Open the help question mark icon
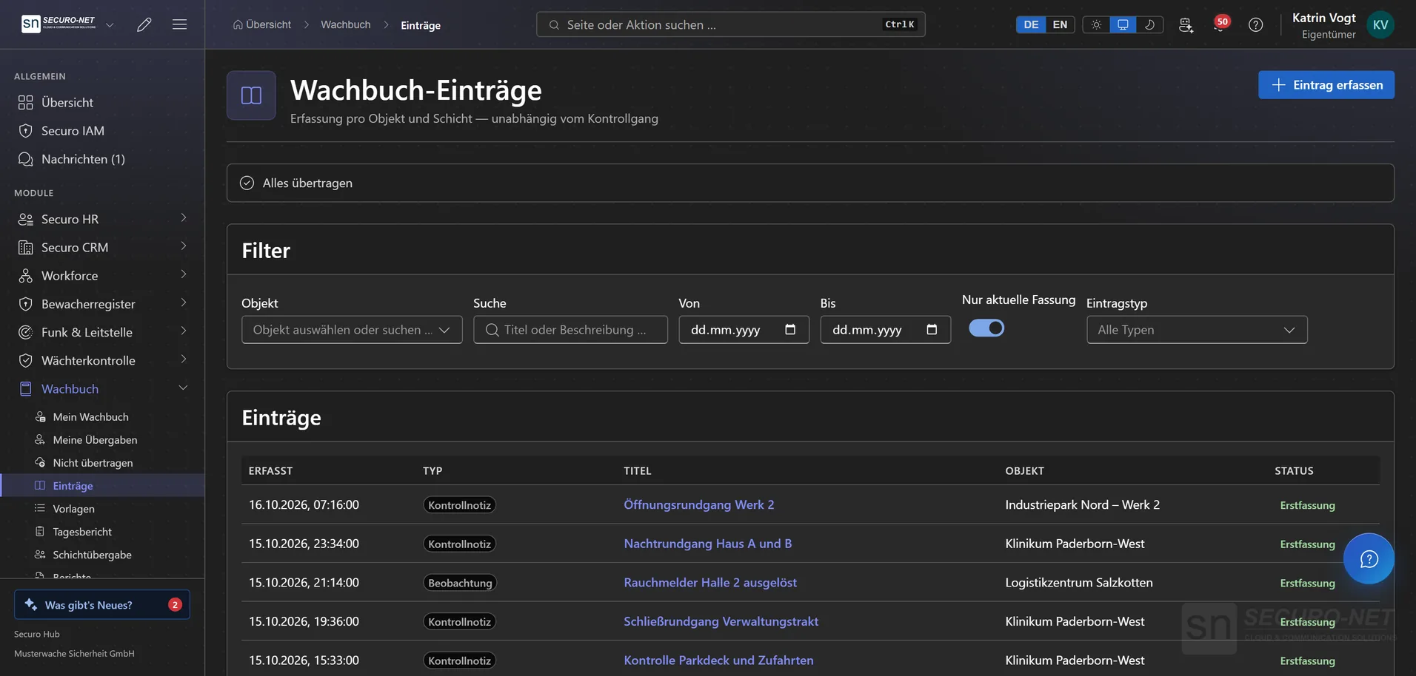The image size is (1416, 676). [1255, 24]
